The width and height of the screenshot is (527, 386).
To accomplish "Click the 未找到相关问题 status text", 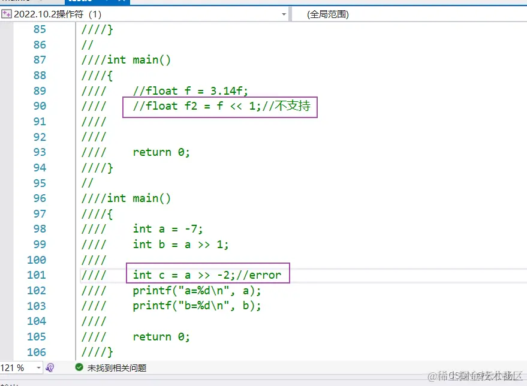I will coord(117,368).
